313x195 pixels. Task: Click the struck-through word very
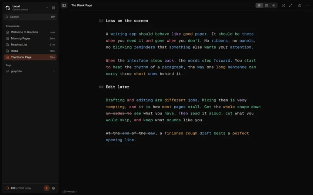242,100
